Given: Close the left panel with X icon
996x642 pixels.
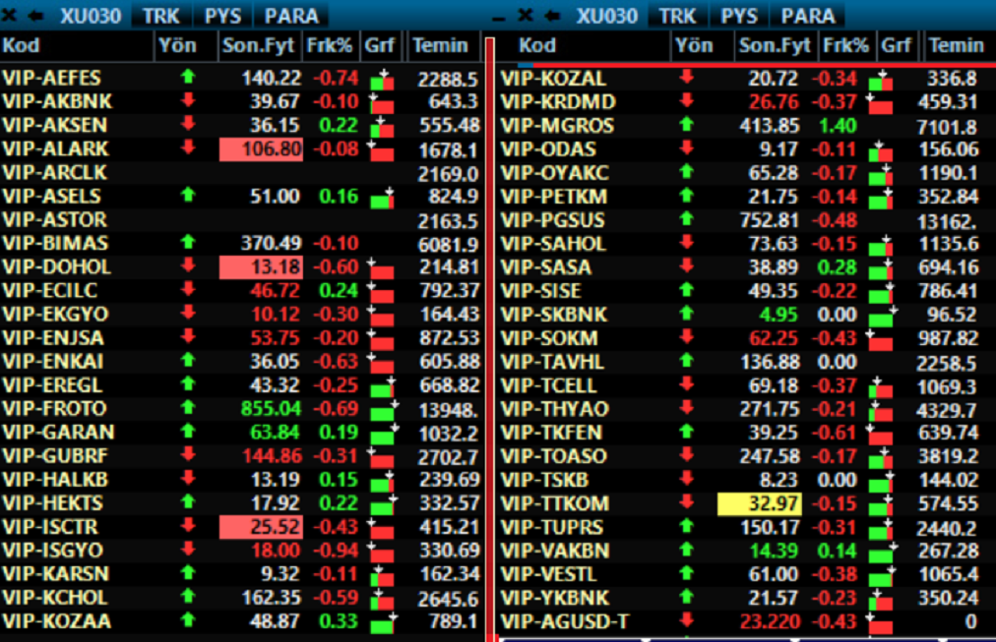Looking at the screenshot, I should (x=9, y=15).
